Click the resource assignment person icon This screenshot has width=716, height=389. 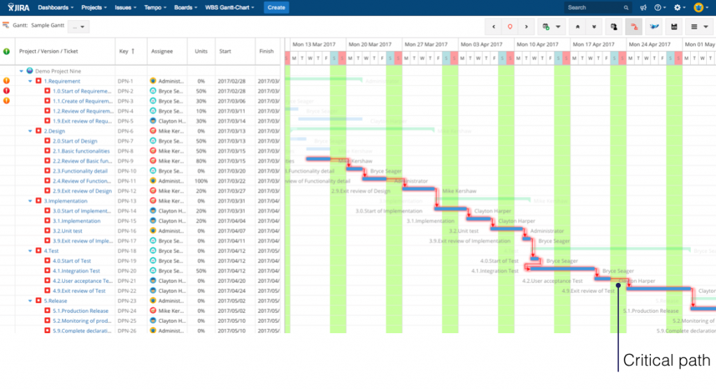click(x=614, y=27)
